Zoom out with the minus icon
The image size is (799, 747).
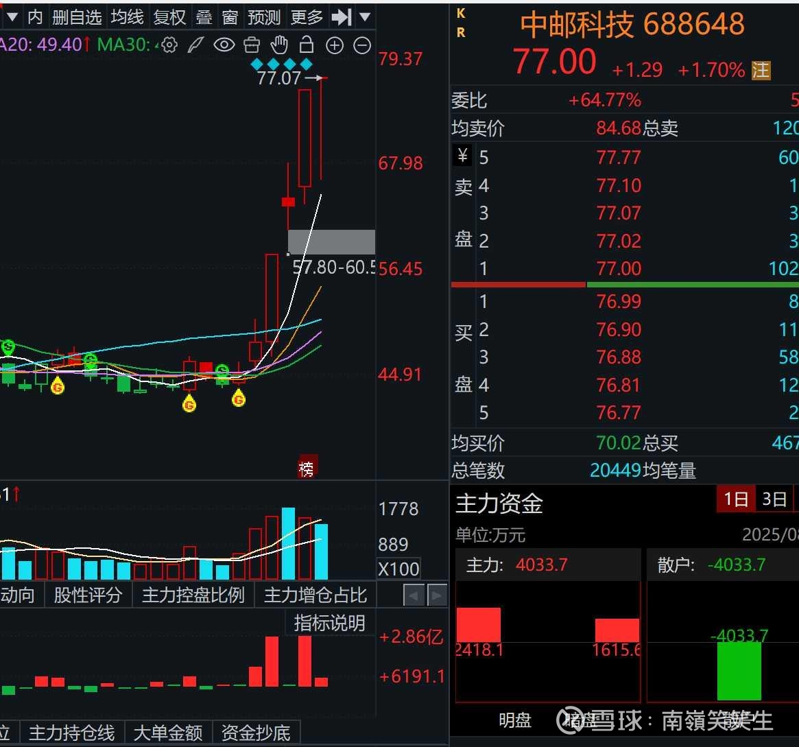(x=362, y=46)
